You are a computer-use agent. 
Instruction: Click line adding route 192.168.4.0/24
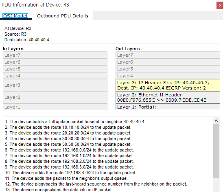point(70,173)
